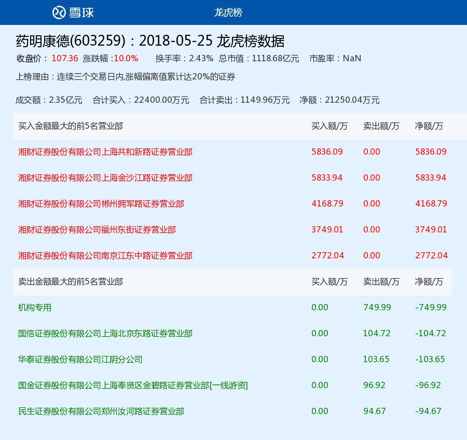
Task: Click net amount 5836.09 in 共和新路 row
Action: coord(431,152)
